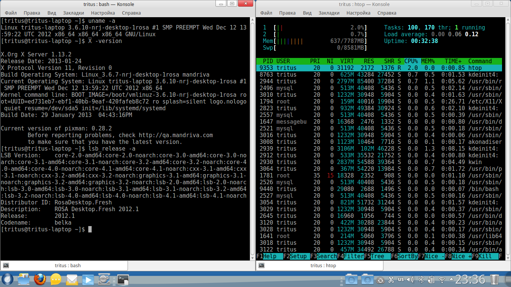The height and width of the screenshot is (287, 511).
Task: Open Настройка menu in bash Konsole window
Action: [x=103, y=13]
